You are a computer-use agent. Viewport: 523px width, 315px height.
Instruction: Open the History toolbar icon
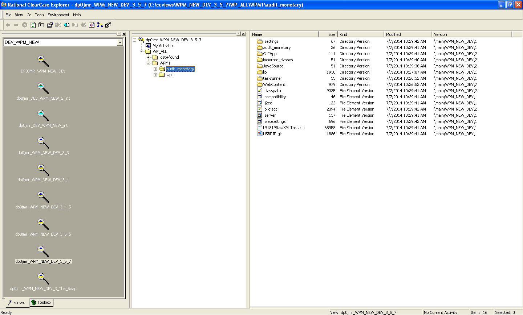pyautogui.click(x=108, y=25)
